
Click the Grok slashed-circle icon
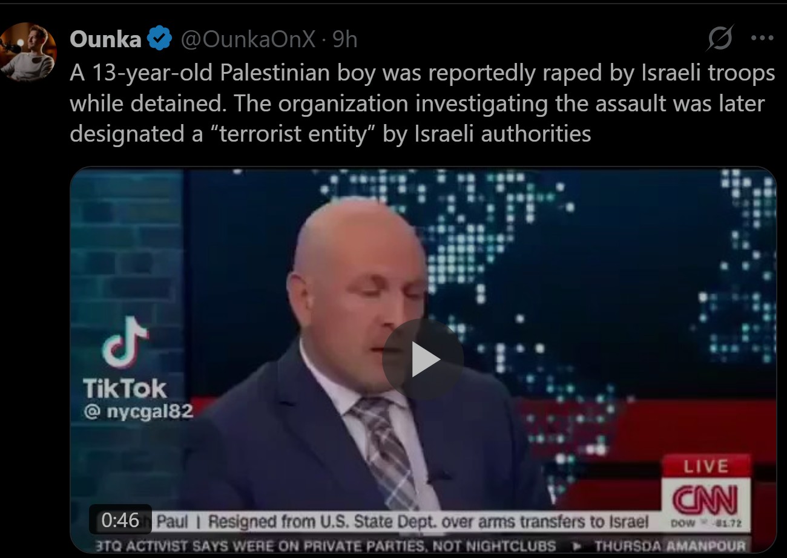[x=721, y=38]
